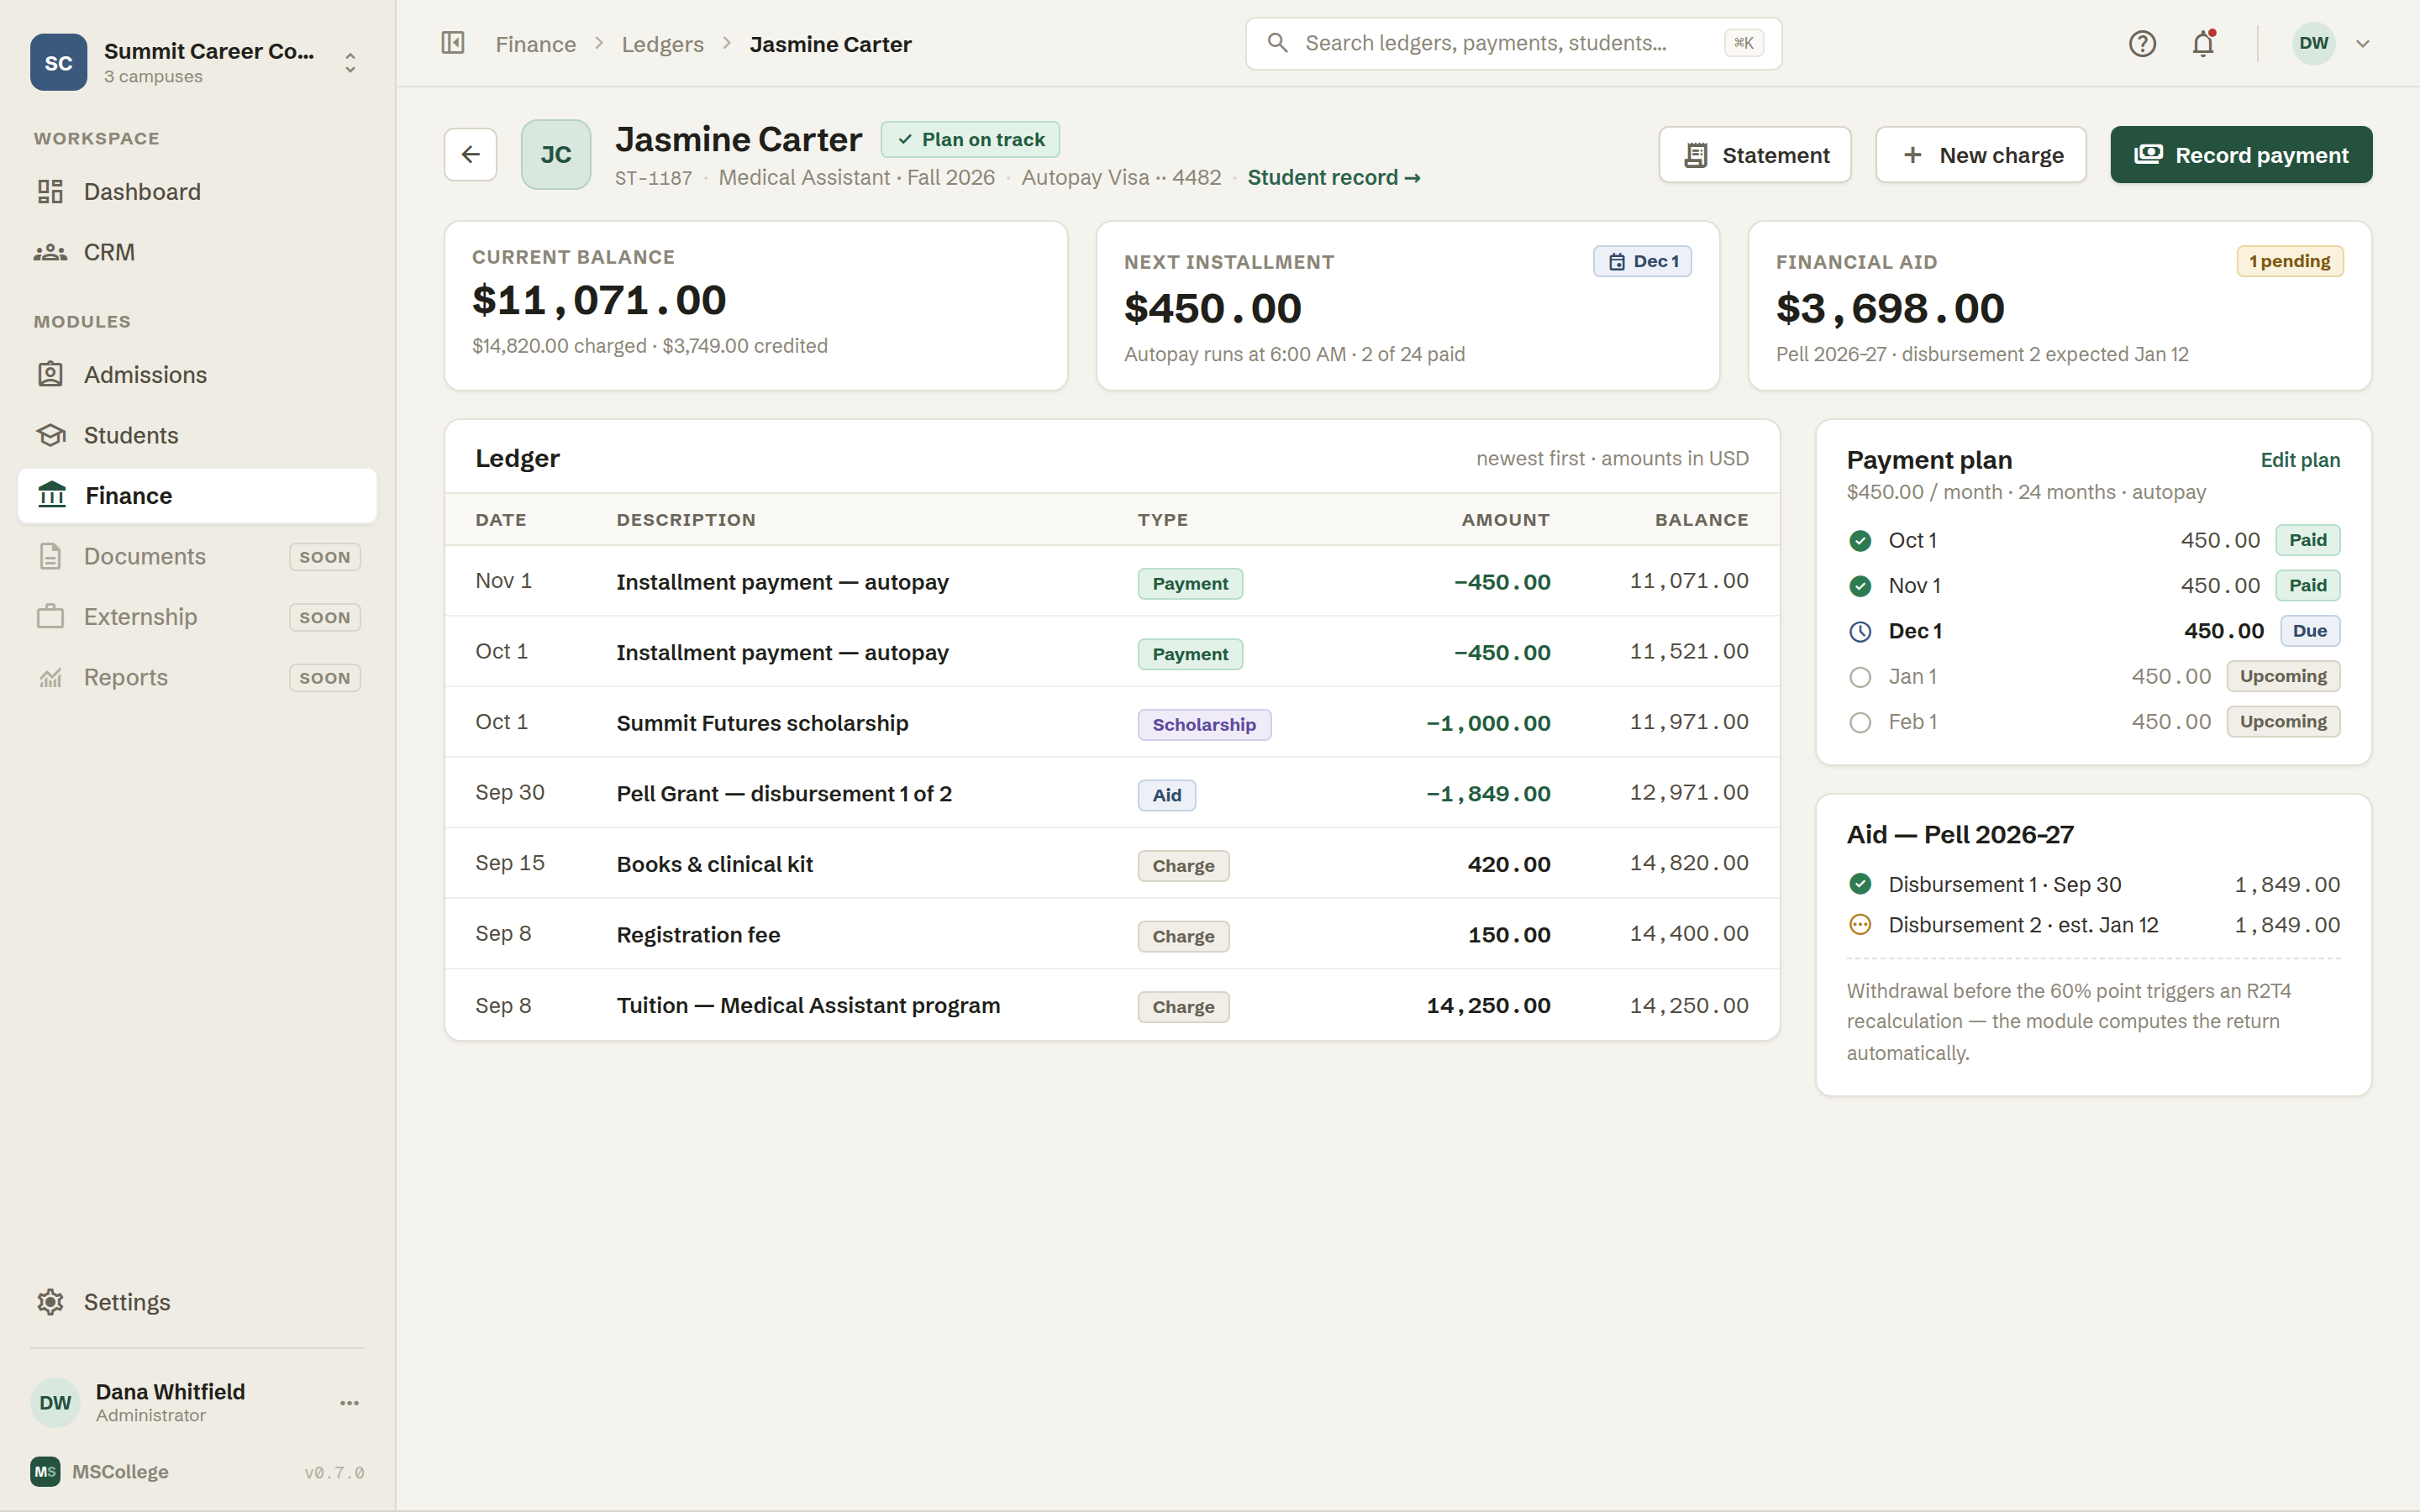Image resolution: width=2420 pixels, height=1512 pixels.
Task: Click the Scholarship type tag
Action: point(1204,725)
